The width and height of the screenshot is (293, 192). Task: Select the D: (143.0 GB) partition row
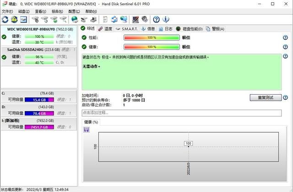coord(38,110)
